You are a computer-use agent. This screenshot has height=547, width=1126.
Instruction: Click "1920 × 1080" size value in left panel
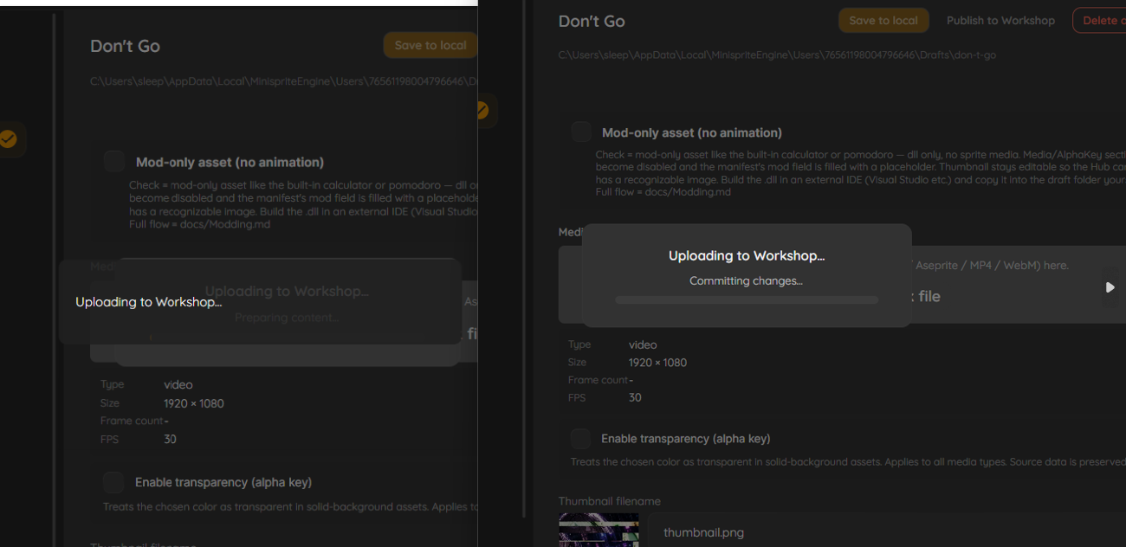[194, 403]
